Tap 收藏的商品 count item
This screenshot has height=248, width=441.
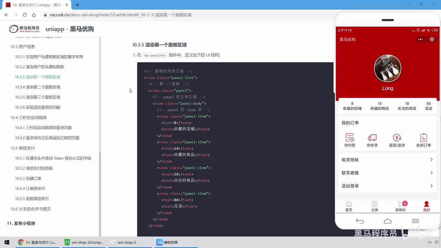[x=380, y=106]
